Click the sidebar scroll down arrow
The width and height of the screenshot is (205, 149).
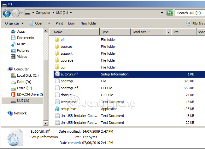pyautogui.click(x=45, y=123)
